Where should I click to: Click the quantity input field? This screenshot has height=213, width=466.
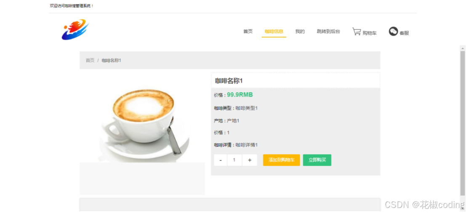tap(235, 160)
